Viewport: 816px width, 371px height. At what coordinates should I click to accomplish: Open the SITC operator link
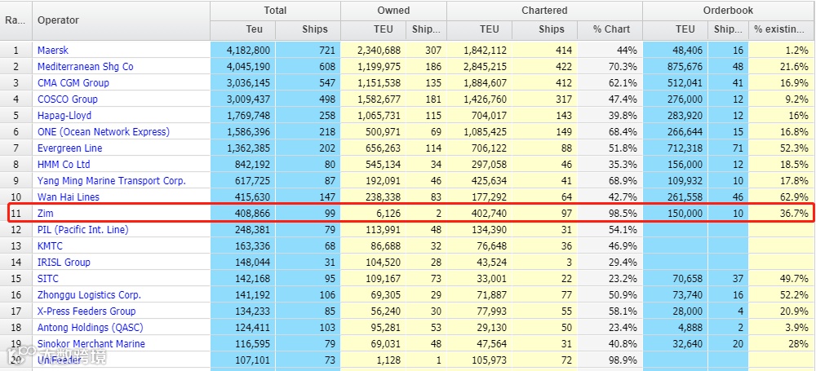48,278
